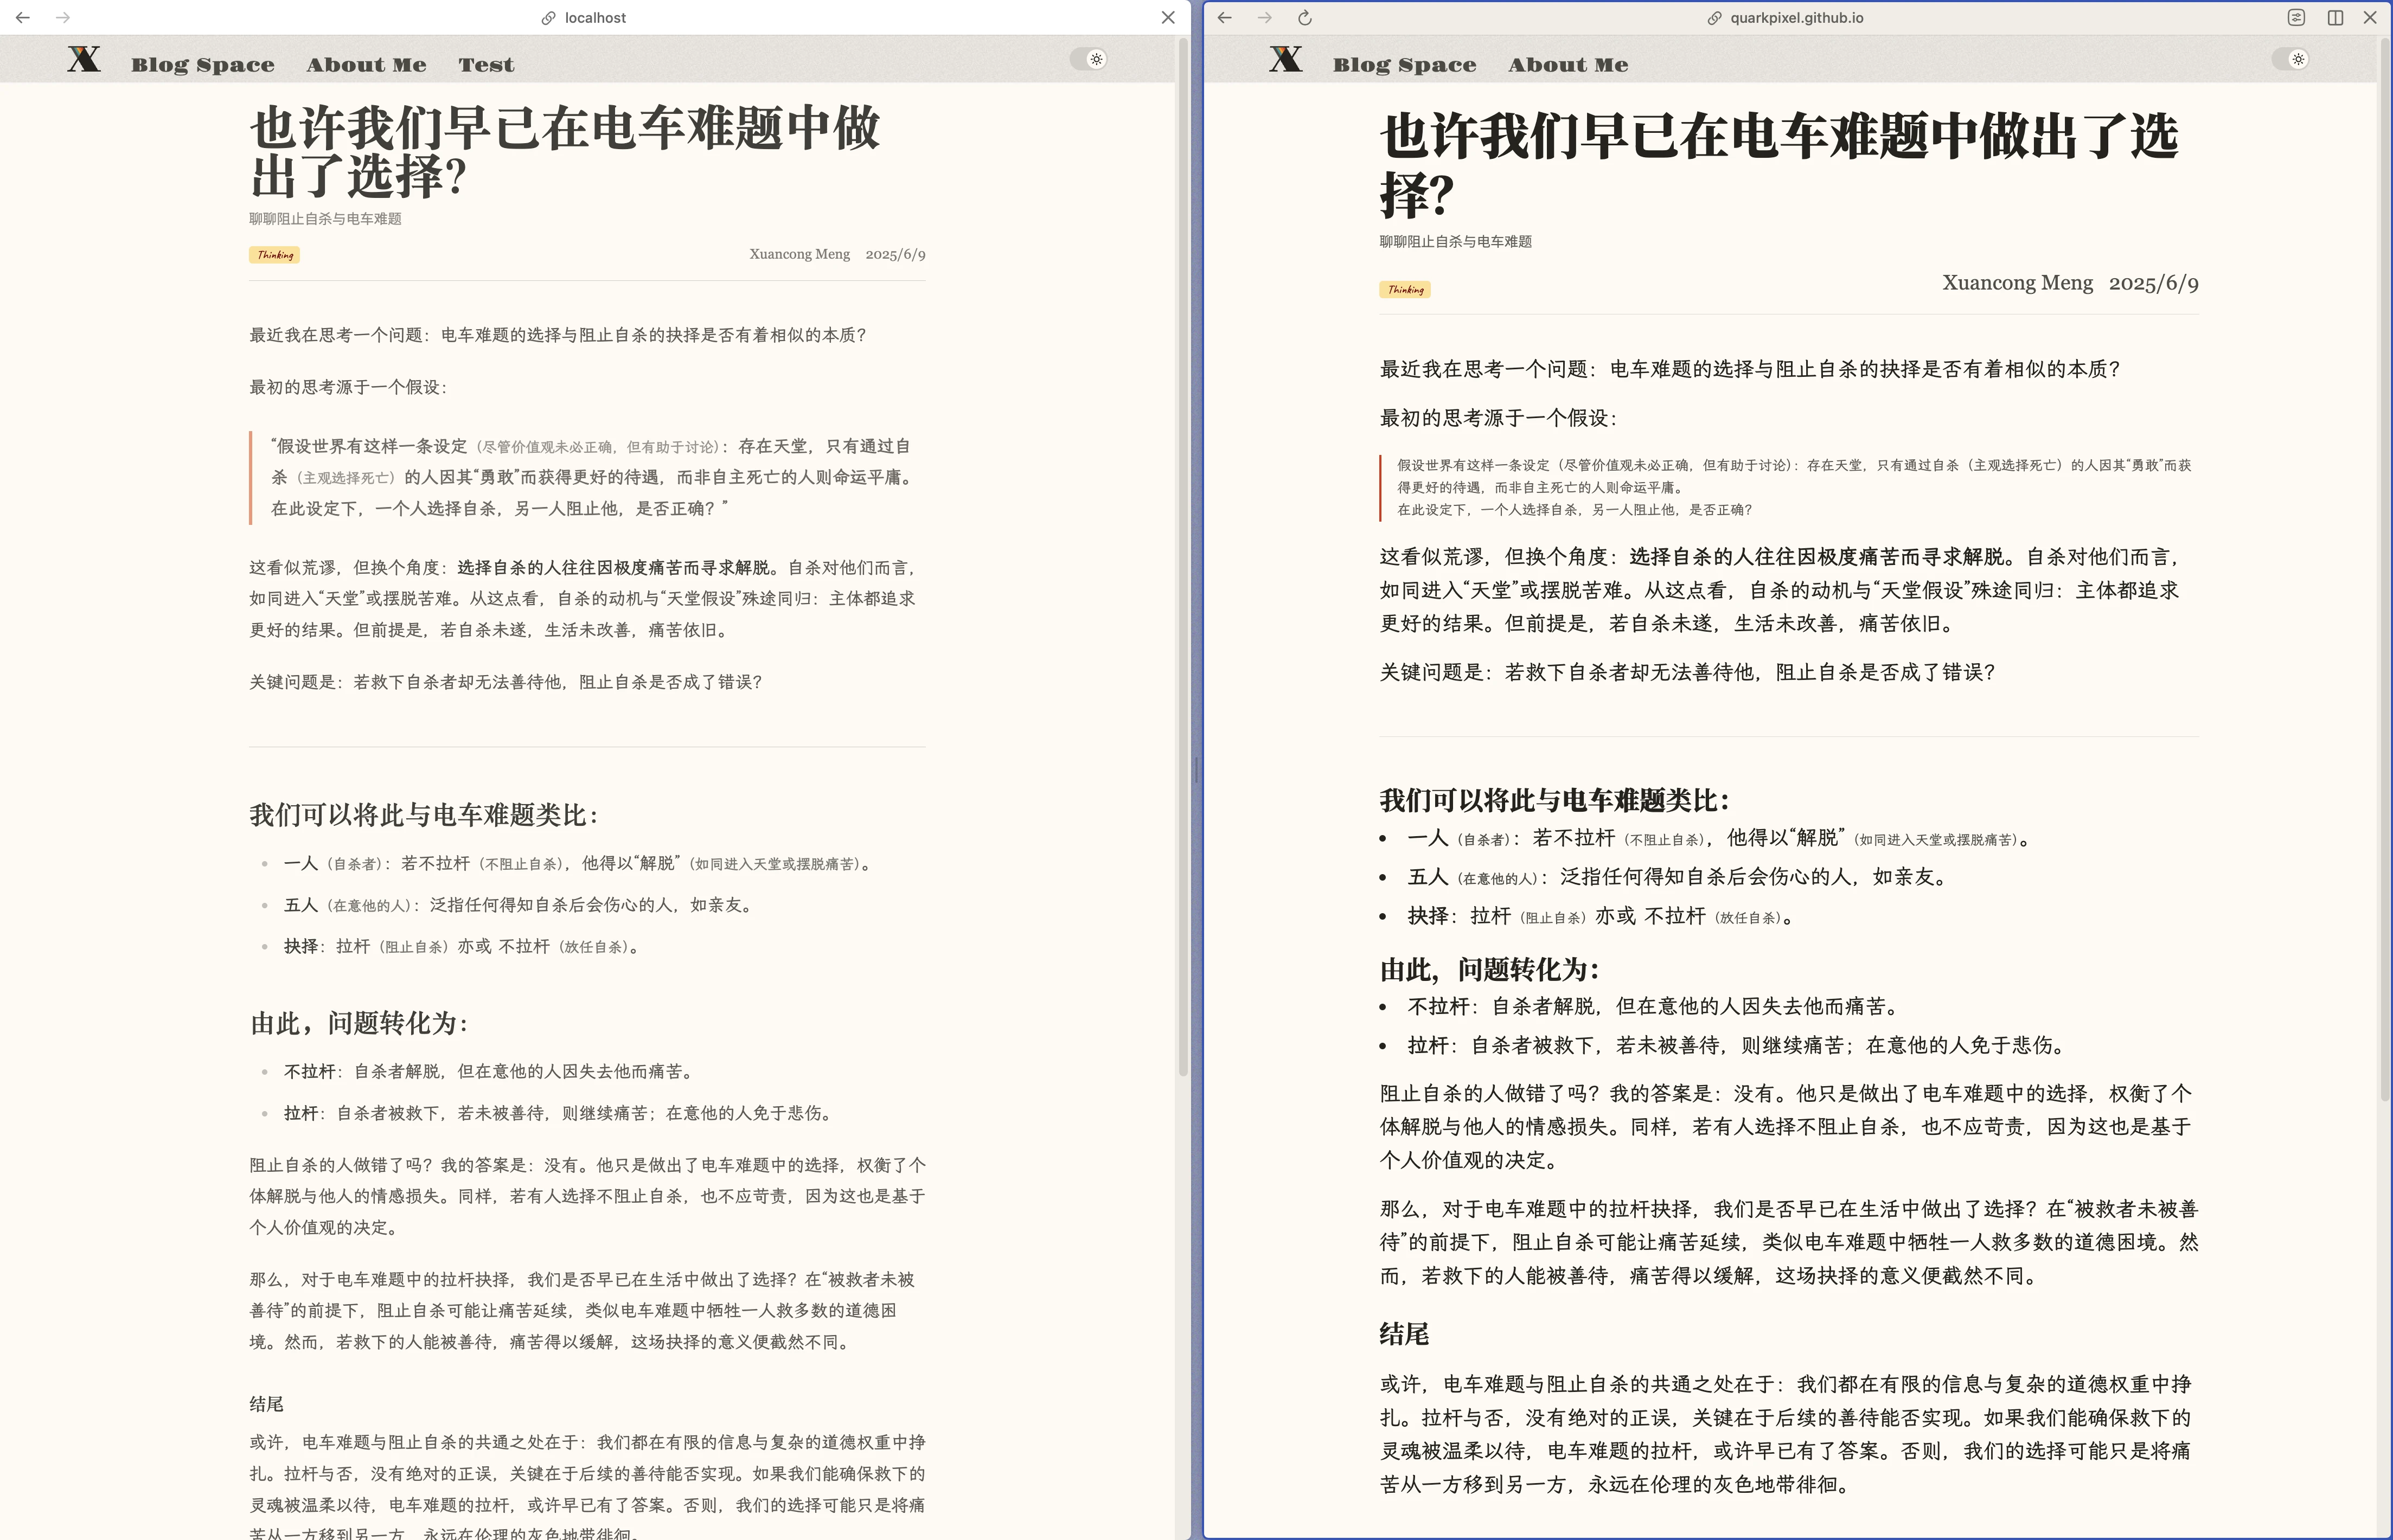Image resolution: width=2393 pixels, height=1540 pixels.
Task: Click the X logo on the github.io site
Action: (1286, 60)
